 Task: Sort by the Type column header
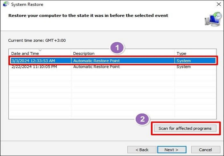[195, 53]
